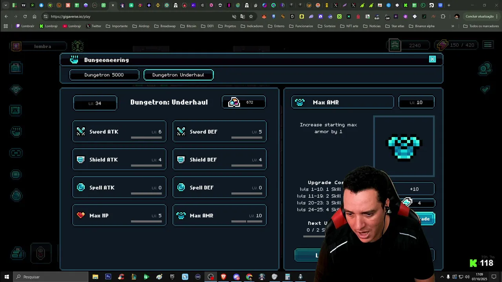Click the Max HP progress bar

[146, 221]
